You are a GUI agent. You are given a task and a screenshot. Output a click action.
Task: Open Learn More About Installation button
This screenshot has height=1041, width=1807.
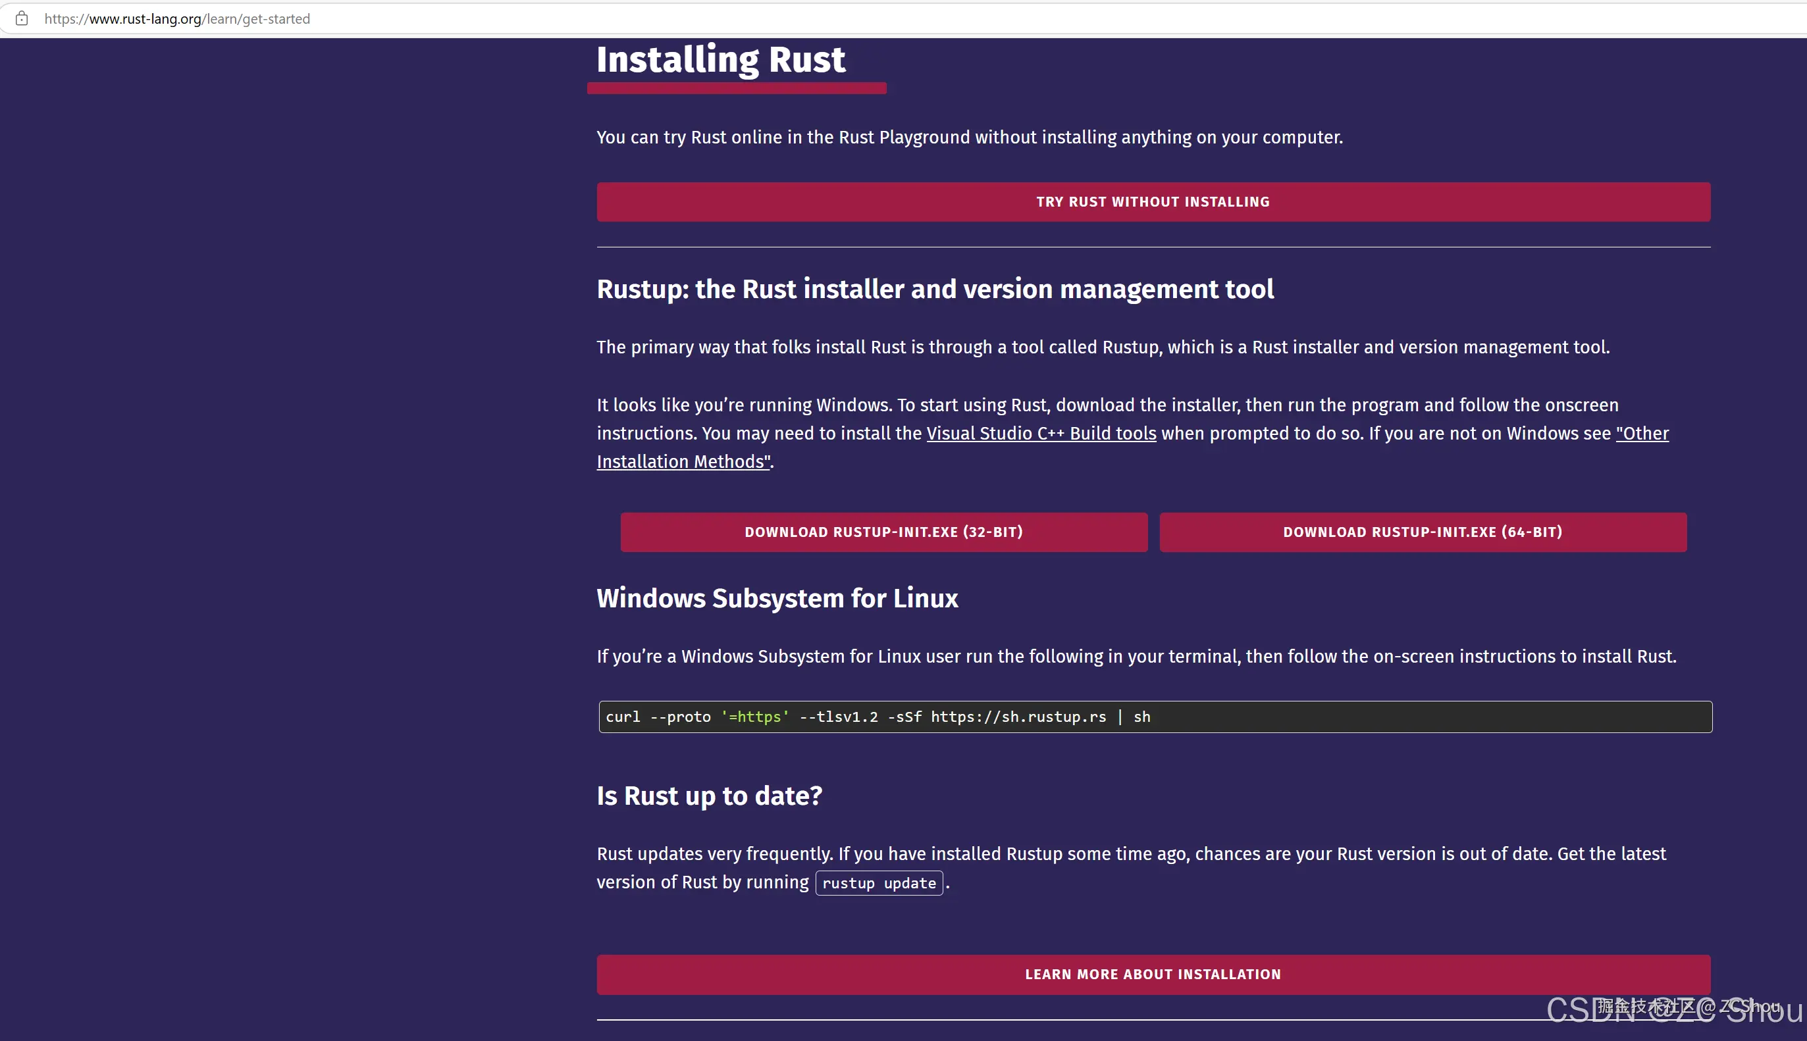1153,975
